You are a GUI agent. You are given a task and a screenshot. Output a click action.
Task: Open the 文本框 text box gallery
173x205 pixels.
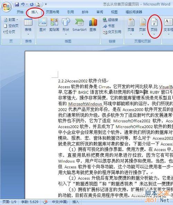point(168,27)
